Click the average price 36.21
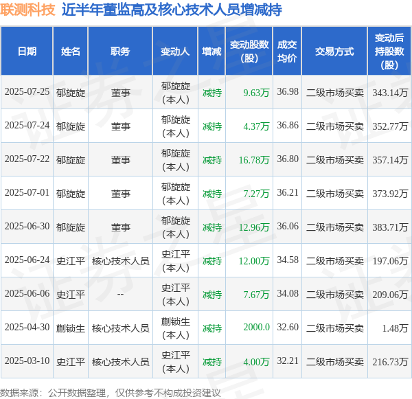412x399 pixels. coord(288,193)
